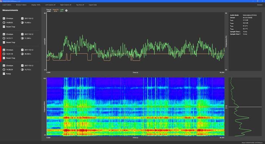Open chart settings gear icon
The image size is (265, 144).
(x=66, y=11)
